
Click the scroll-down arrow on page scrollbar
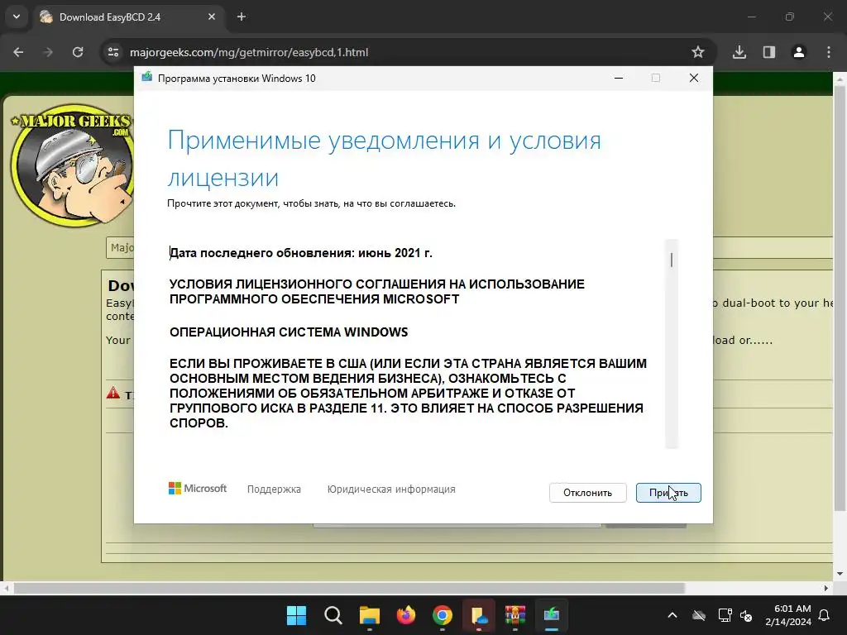[840, 574]
